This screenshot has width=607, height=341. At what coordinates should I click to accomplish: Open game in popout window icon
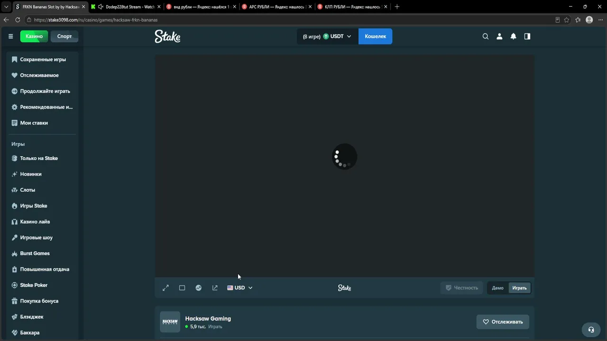point(215,288)
